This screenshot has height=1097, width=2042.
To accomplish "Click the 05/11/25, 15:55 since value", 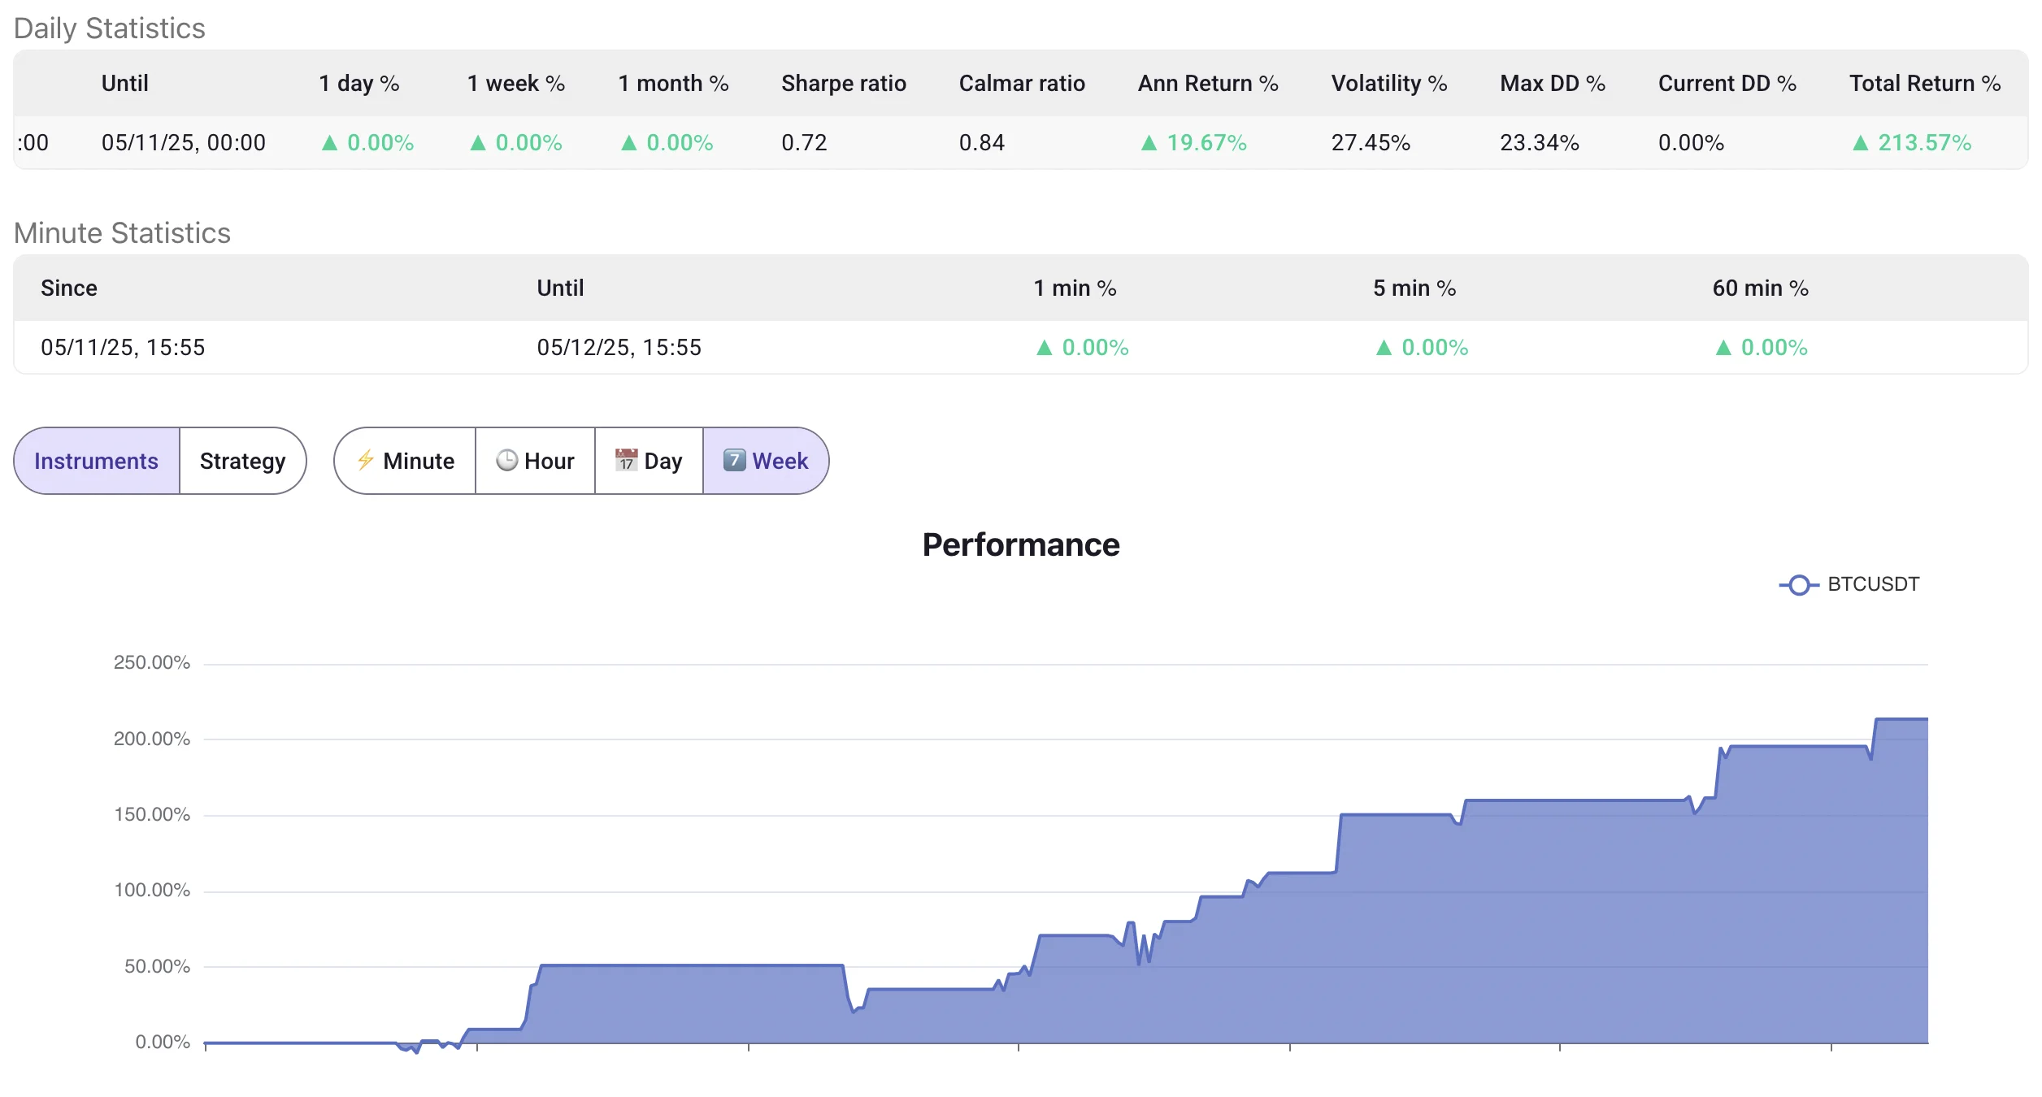I will click(123, 347).
